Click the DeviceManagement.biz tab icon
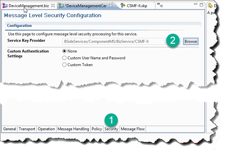The image size is (225, 151). click(x=5, y=6)
